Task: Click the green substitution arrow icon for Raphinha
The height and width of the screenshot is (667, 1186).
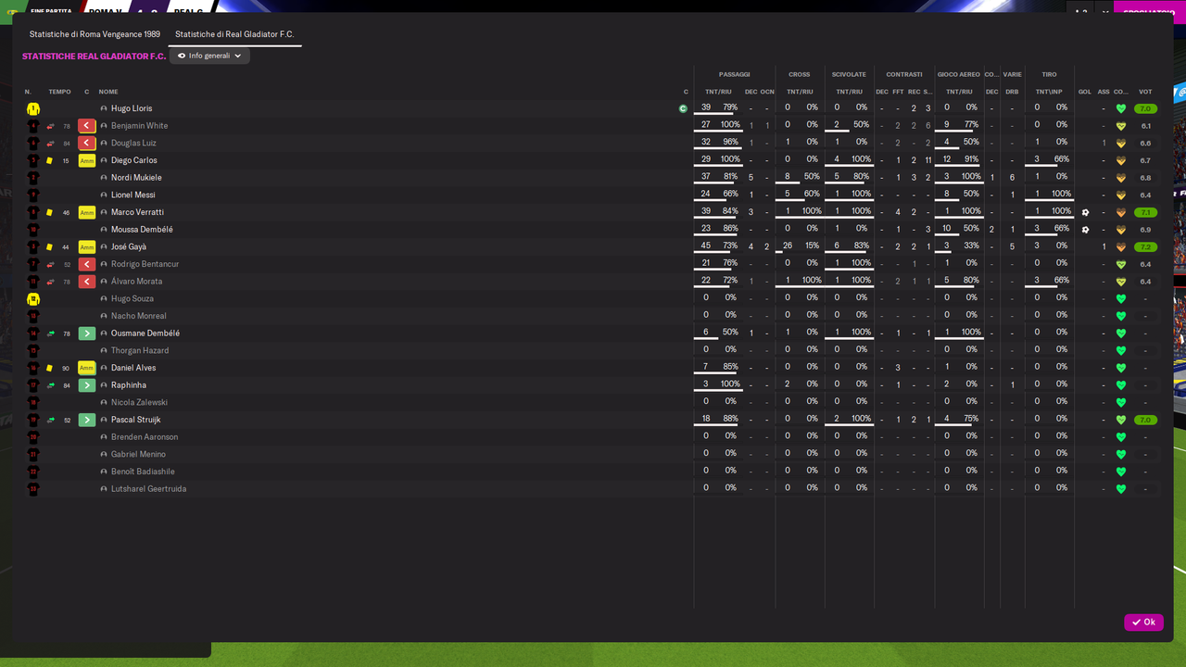Action: [50, 385]
